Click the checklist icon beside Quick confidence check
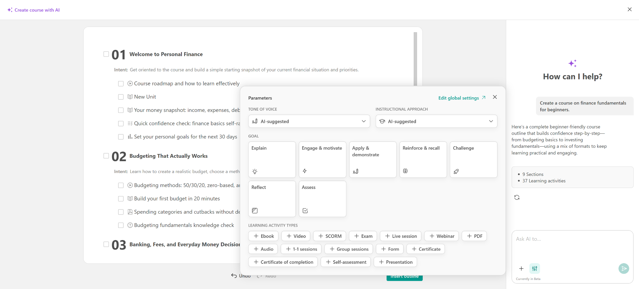Viewport: 639px width, 289px height. (x=130, y=123)
